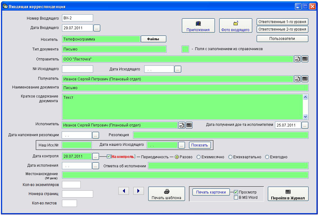This screenshot has width=318, height=215.
Task: Open table list icon in Отправитель row
Action: tap(305, 59)
